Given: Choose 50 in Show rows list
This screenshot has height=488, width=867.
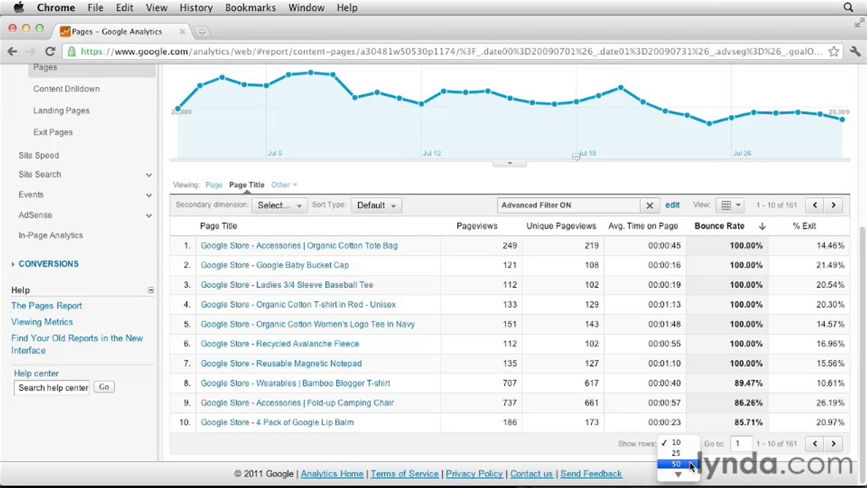Looking at the screenshot, I should (676, 464).
